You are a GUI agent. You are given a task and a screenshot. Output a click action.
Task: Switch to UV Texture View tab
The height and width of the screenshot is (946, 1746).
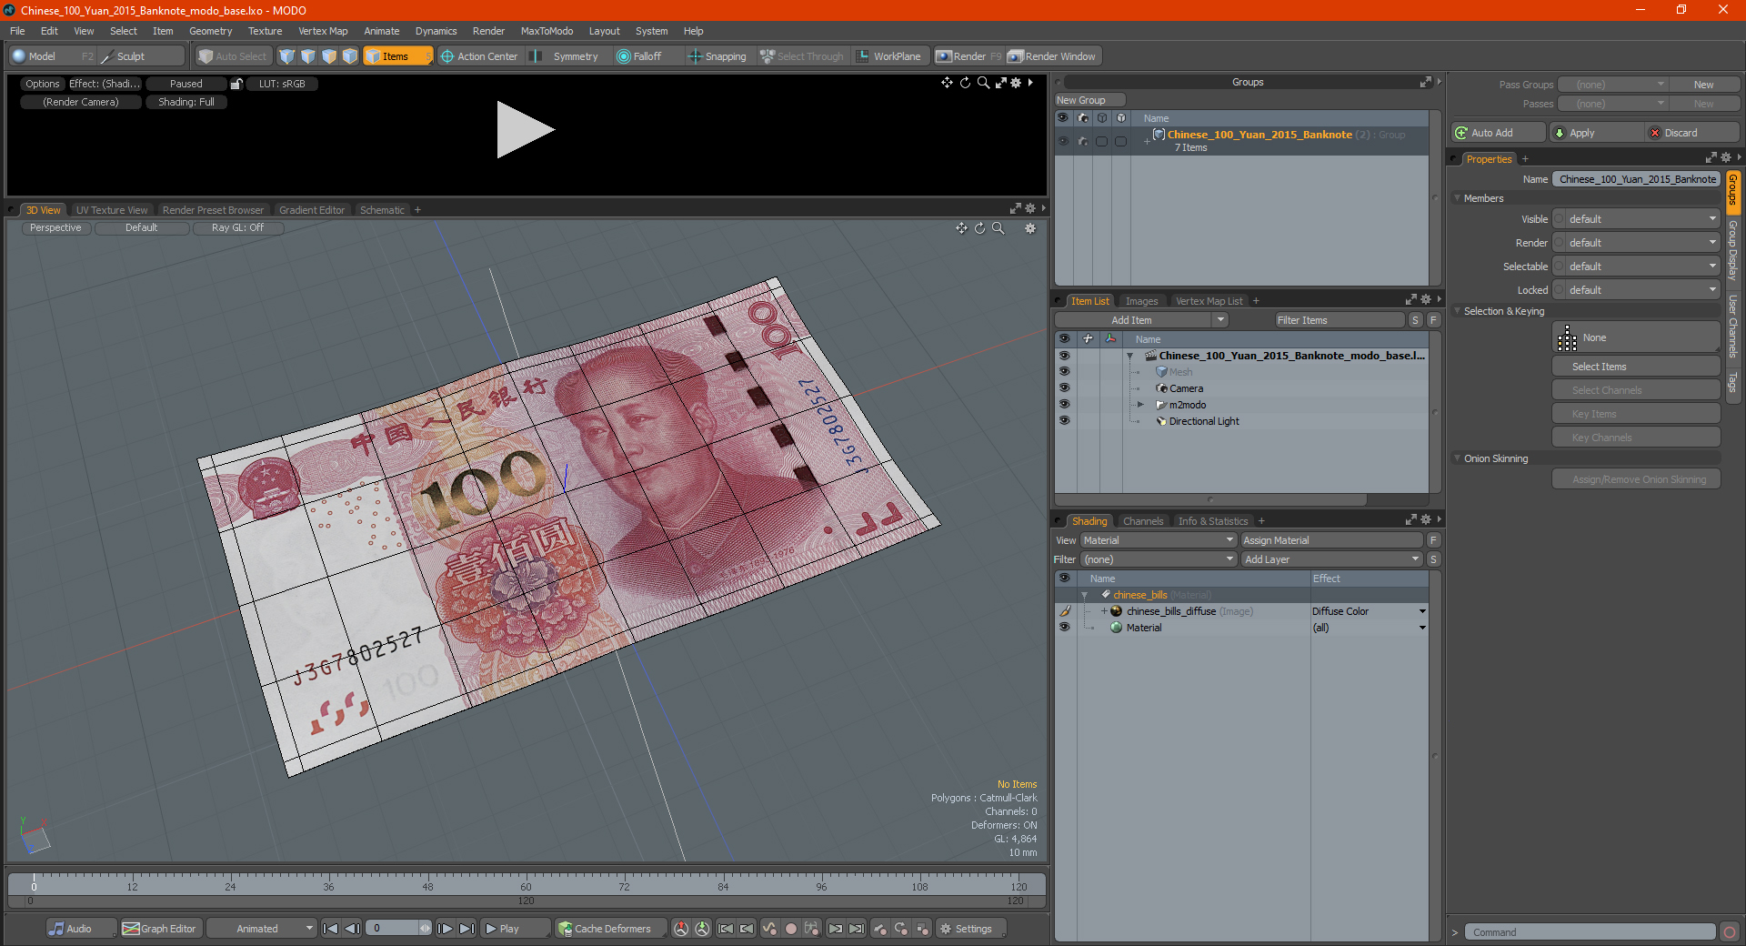tap(112, 210)
